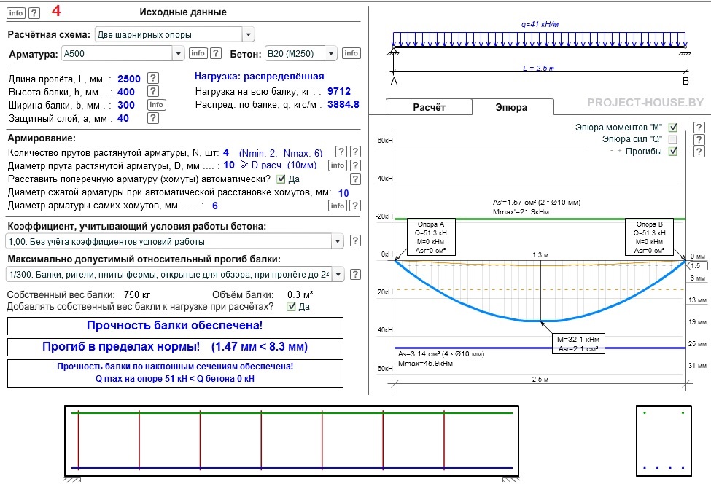Open the Расчётная схема dropdown

tap(174, 34)
